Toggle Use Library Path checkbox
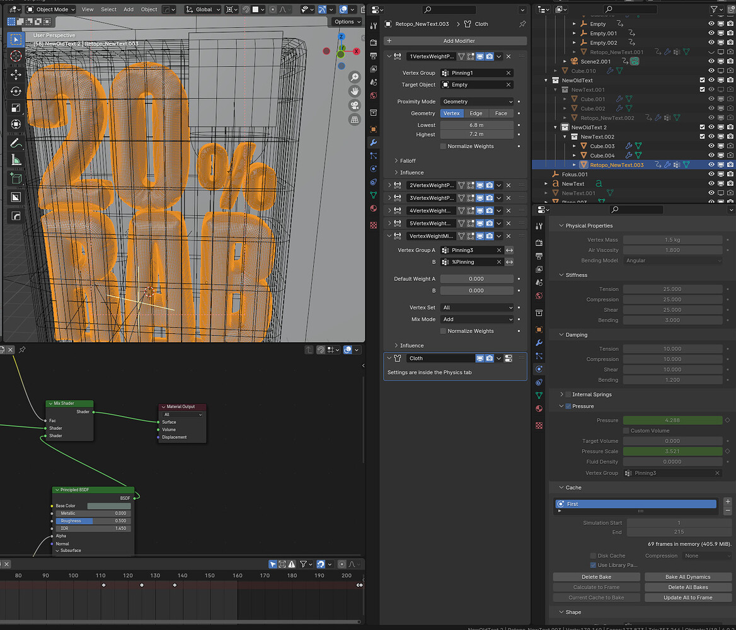736x630 pixels. pyautogui.click(x=594, y=564)
